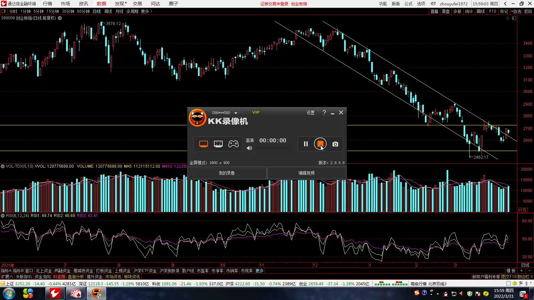534x300 pixels.
Task: Open KK recorder help question mark
Action: (324, 113)
